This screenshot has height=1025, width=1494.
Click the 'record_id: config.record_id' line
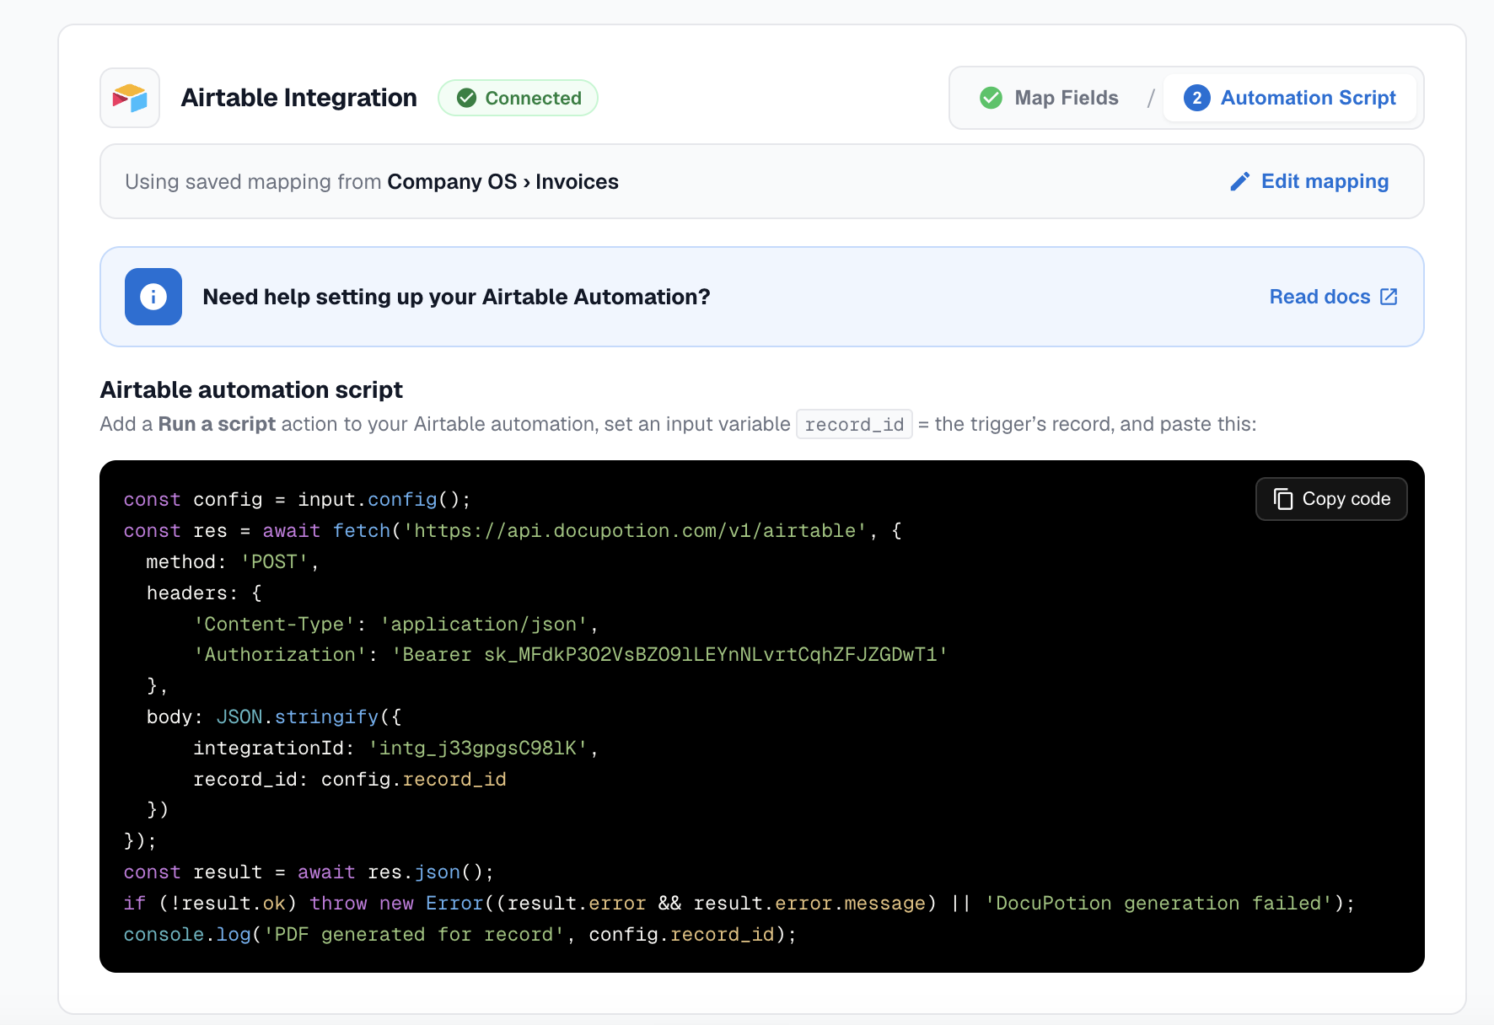point(350,779)
